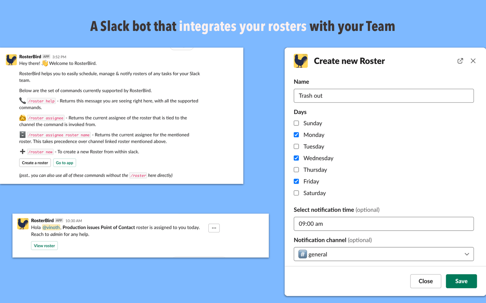Click RosterBird avatar on the 10:30 AM message
486x303 pixels.
pos(23,224)
